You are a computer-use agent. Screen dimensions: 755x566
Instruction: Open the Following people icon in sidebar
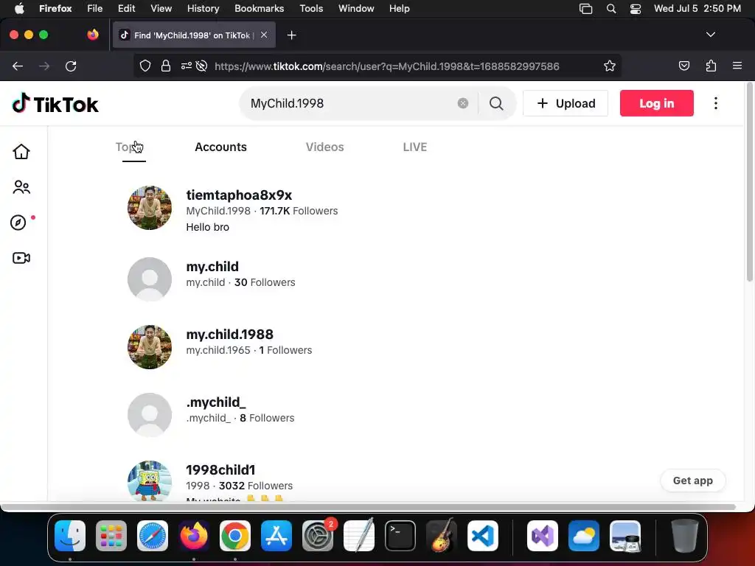click(x=21, y=186)
